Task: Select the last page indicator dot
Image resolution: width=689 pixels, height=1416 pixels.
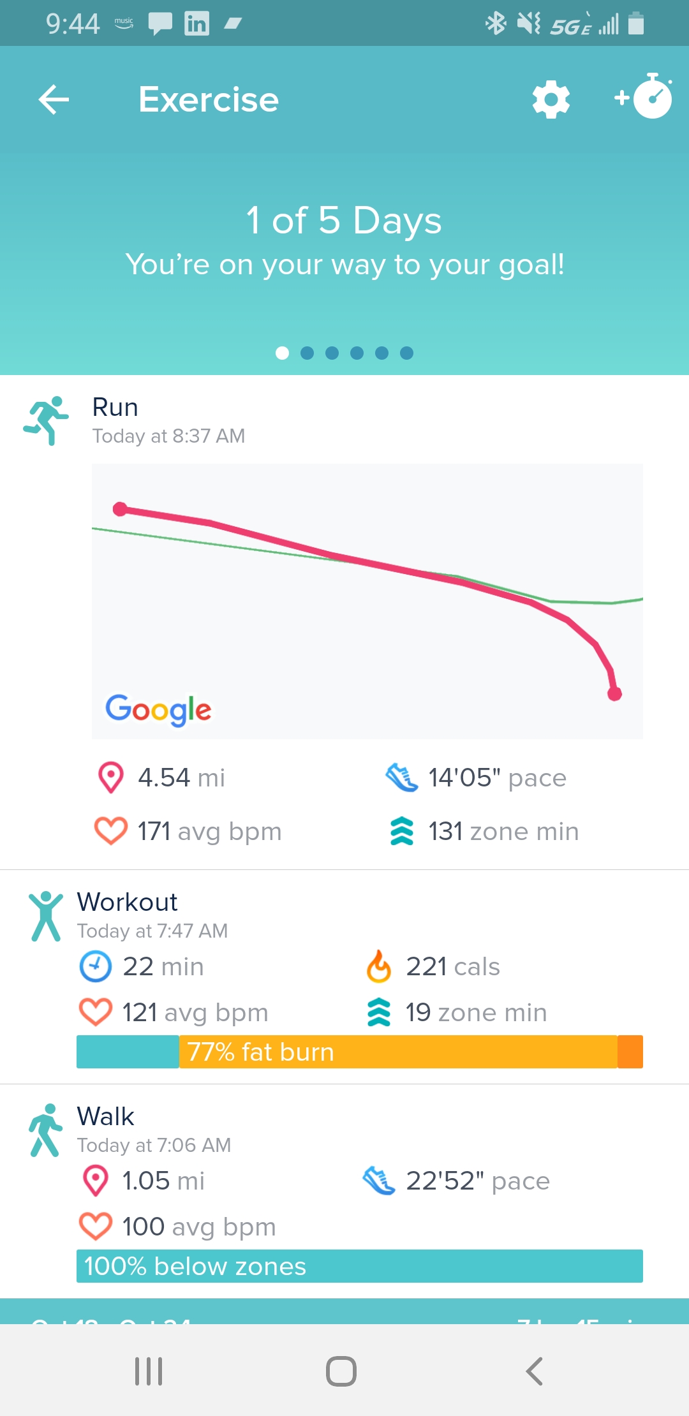Action: 406,353
